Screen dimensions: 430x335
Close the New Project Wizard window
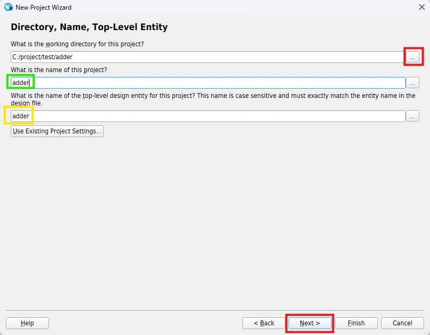[421, 8]
